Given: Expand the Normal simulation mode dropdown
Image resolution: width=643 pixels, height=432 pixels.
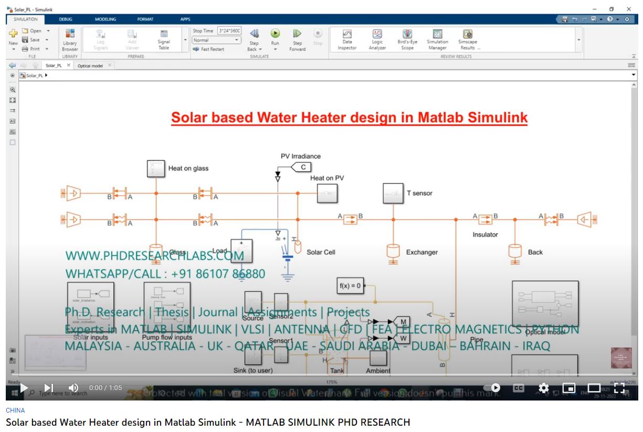Looking at the screenshot, I should (216, 40).
